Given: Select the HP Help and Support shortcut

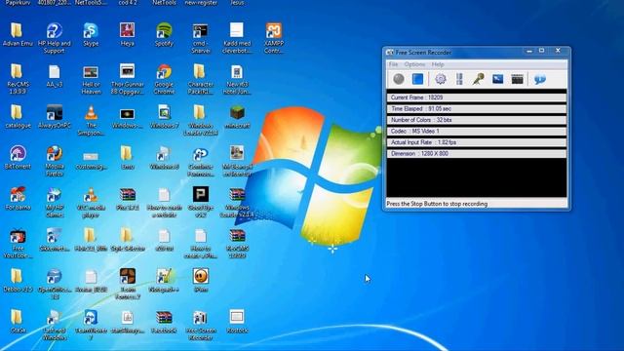Looking at the screenshot, I should tap(55, 38).
